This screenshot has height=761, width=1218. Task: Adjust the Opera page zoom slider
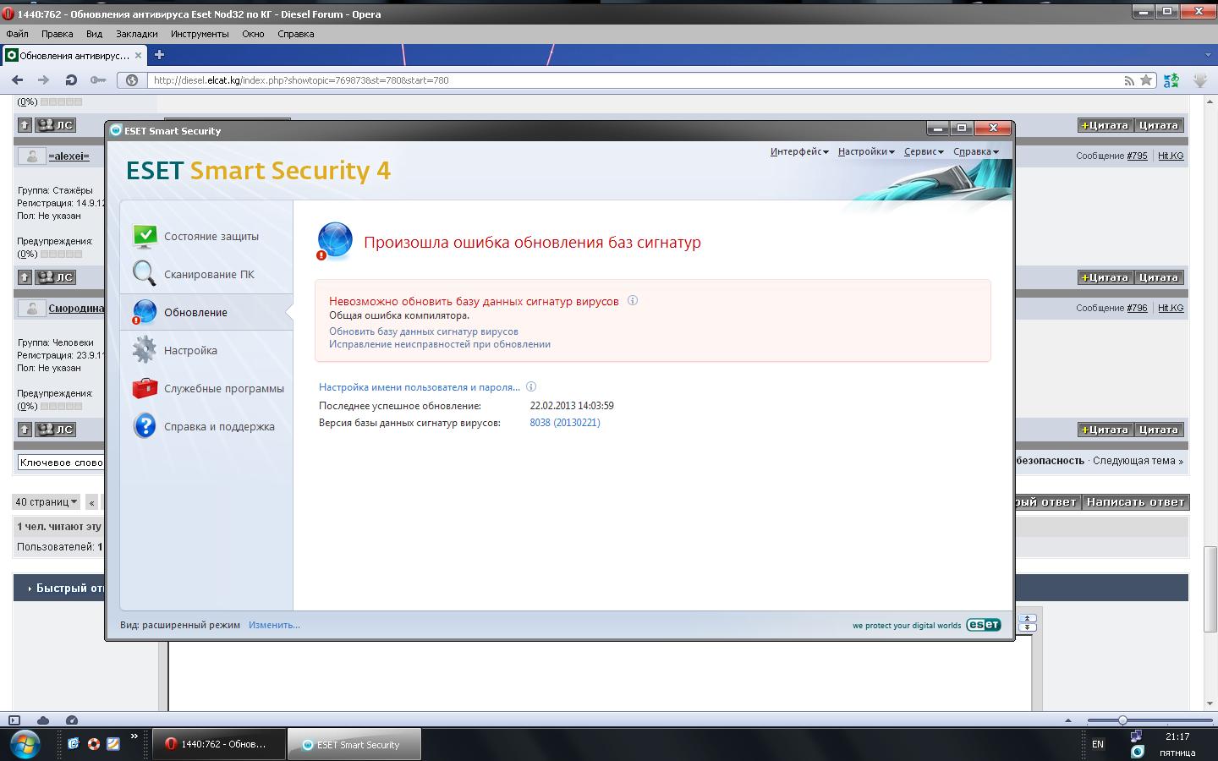click(1122, 720)
